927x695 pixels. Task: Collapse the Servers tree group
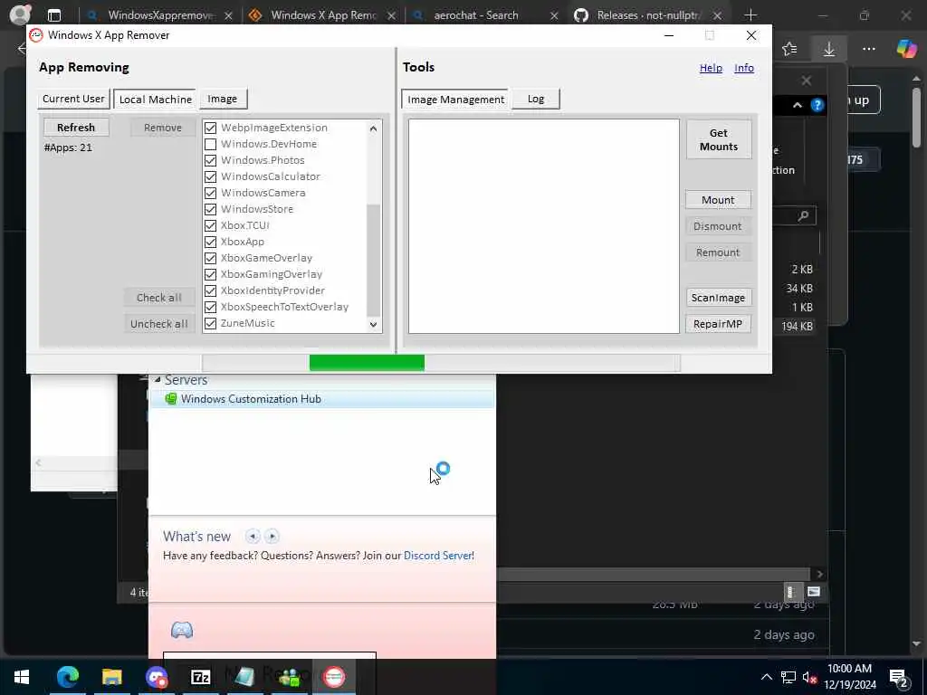[x=158, y=380]
